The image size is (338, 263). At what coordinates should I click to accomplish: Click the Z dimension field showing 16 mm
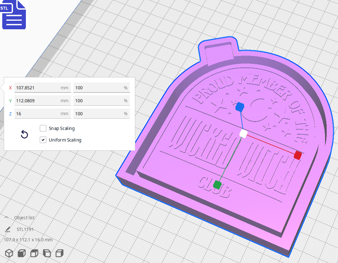43,114
